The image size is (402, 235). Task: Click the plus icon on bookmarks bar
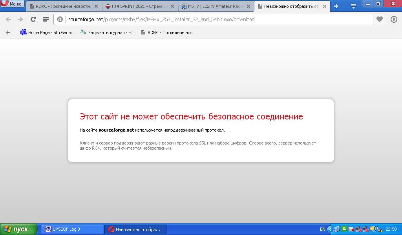[x=7, y=33]
